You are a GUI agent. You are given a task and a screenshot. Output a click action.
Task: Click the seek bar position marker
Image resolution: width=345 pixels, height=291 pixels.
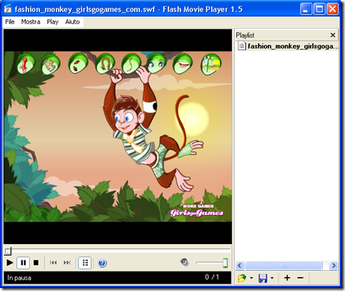(x=8, y=251)
